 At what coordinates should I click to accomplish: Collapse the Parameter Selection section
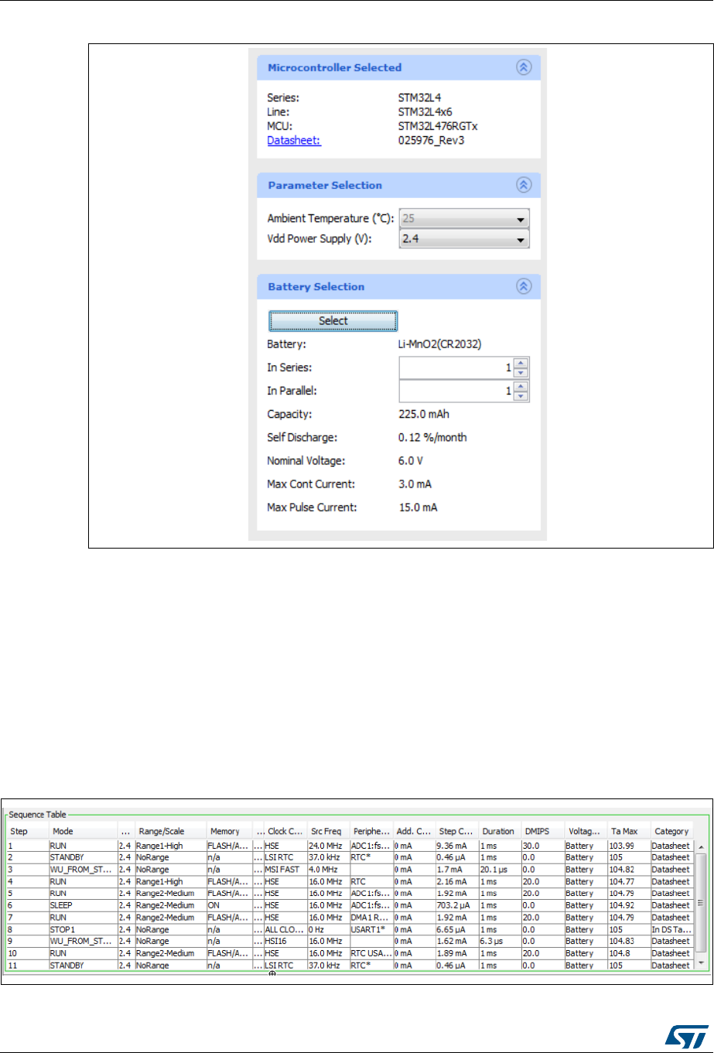tap(524, 185)
